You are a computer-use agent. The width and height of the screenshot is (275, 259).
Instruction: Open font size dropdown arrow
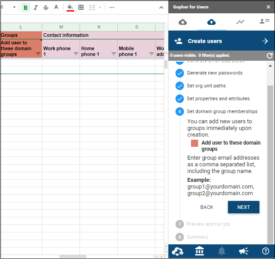point(14,8)
